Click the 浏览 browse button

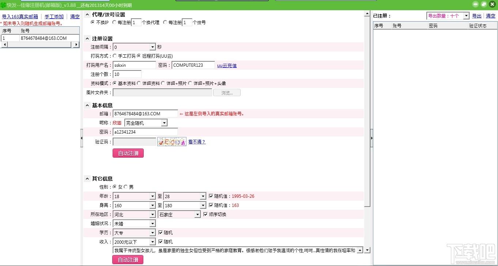coord(227,92)
